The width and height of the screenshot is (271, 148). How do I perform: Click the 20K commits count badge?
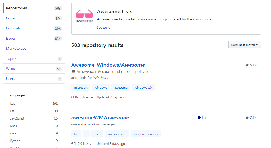click(58, 28)
